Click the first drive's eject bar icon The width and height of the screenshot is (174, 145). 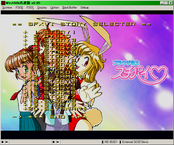[x=6, y=142]
